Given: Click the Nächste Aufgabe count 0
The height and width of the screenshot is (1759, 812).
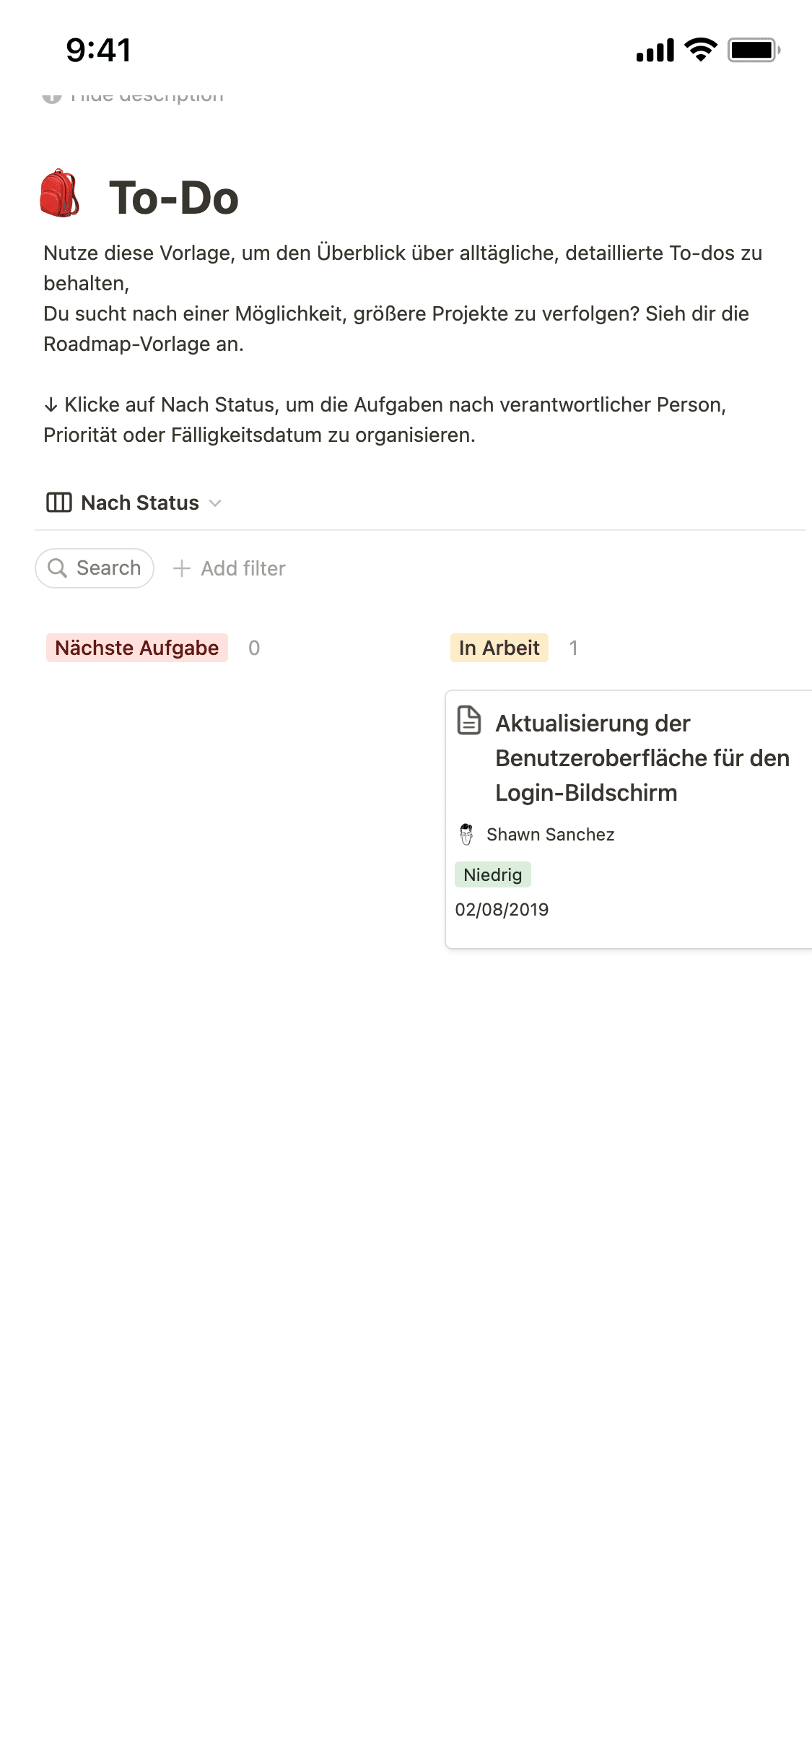Looking at the screenshot, I should click(254, 648).
